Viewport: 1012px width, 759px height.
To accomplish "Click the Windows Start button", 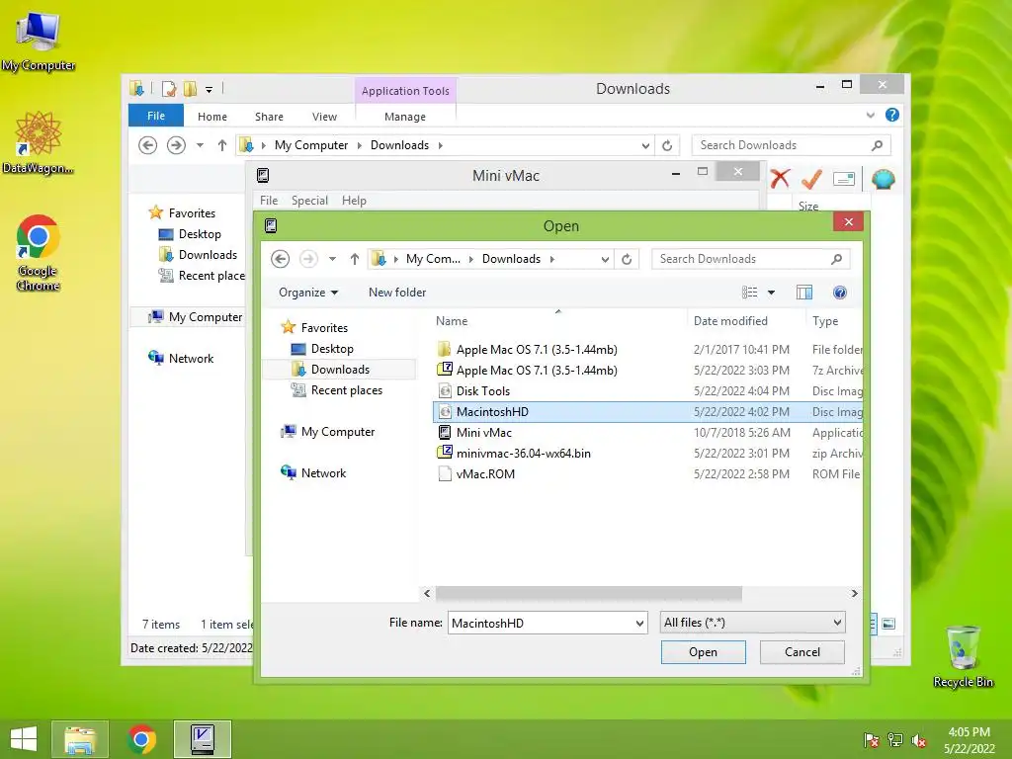I will [24, 739].
